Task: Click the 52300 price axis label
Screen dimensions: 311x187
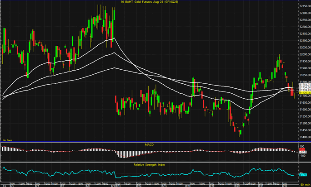Action: pyautogui.click(x=303, y=13)
